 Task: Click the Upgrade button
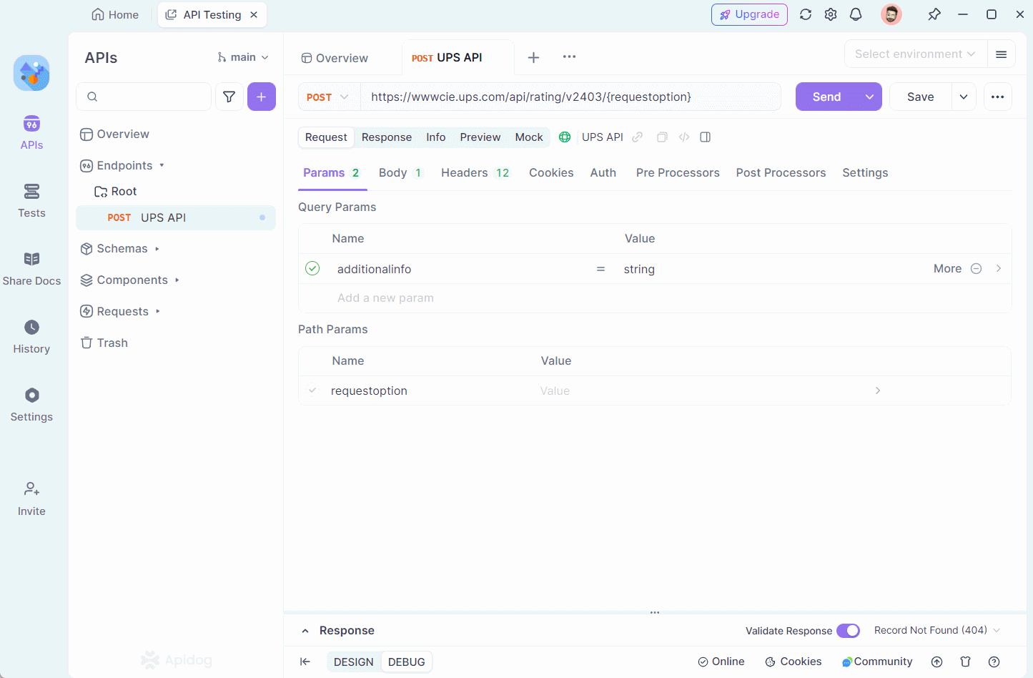click(x=749, y=14)
